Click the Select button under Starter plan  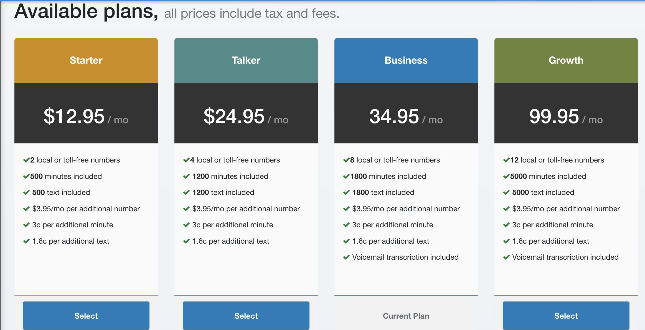point(86,316)
